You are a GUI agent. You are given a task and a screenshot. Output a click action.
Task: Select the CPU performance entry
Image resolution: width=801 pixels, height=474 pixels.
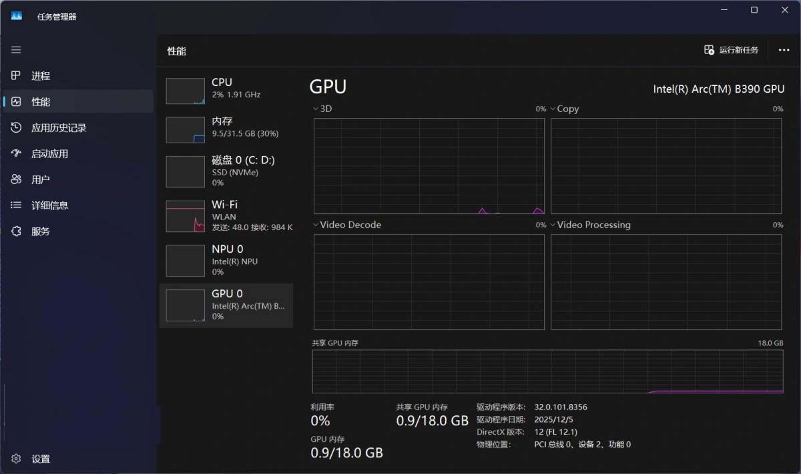226,90
